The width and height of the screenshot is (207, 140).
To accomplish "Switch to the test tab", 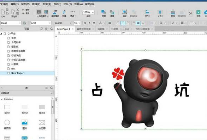I will tap(127, 29).
